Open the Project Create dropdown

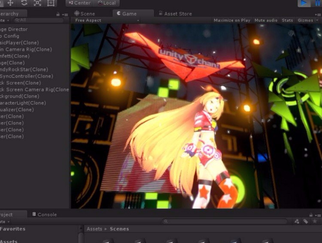(5, 222)
